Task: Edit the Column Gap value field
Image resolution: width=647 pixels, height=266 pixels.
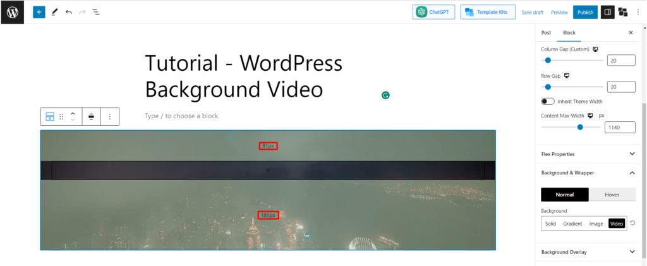Action: 621,60
